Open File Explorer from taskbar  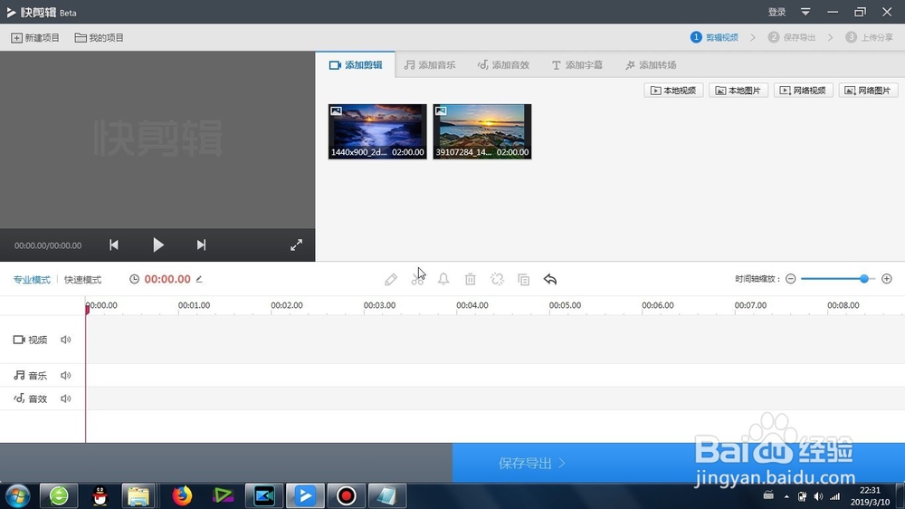click(138, 496)
